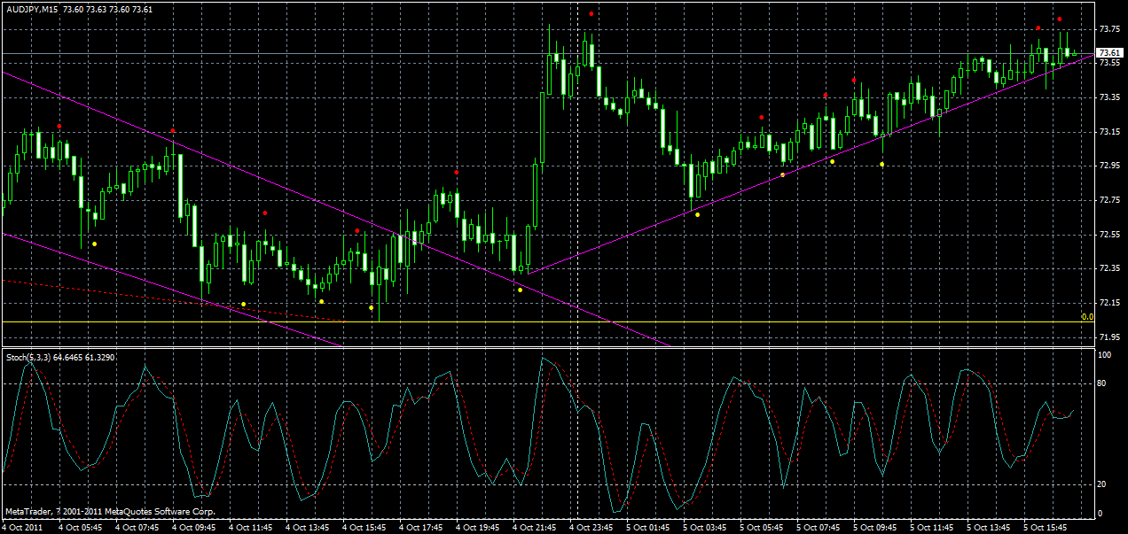Select the yellow buy signal dot below the 4 Oct 13:45 candles
This screenshot has height=534, width=1128.
point(322,301)
